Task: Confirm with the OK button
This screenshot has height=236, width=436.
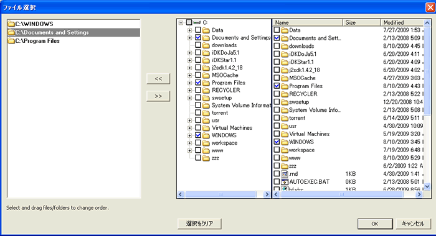Action: (x=375, y=224)
